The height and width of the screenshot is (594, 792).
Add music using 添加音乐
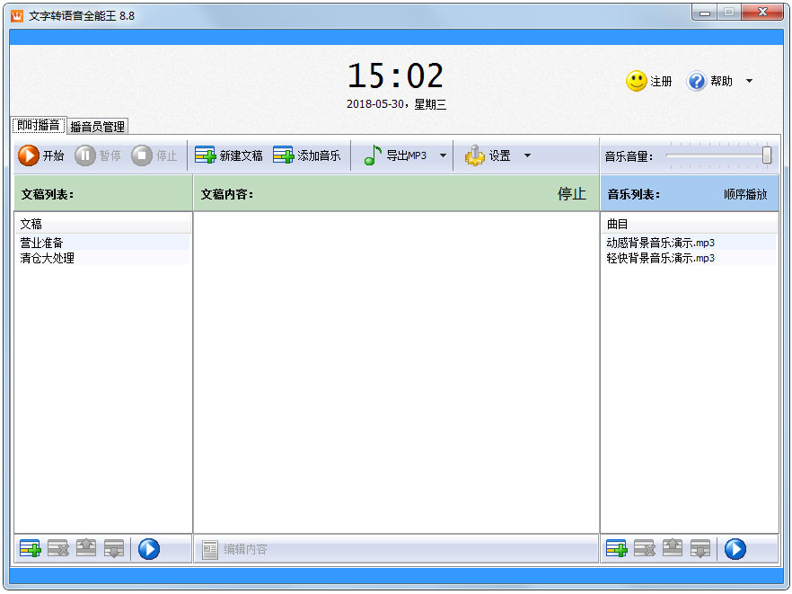click(x=307, y=155)
